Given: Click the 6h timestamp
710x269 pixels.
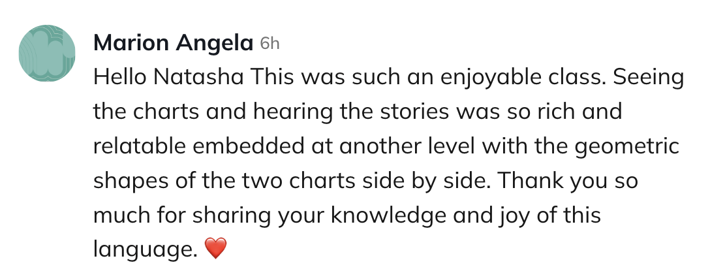Looking at the screenshot, I should click(x=270, y=44).
